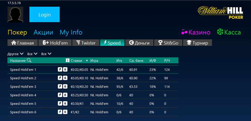This screenshot has width=251, height=121.
Task: Click the €0.91 average pot value
Action: click(x=133, y=70)
